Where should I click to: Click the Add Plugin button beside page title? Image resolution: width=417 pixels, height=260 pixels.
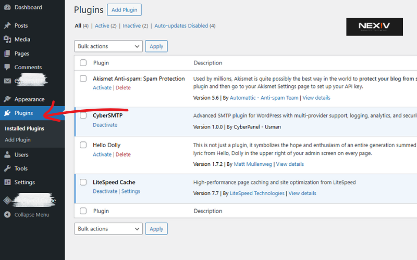[124, 10]
